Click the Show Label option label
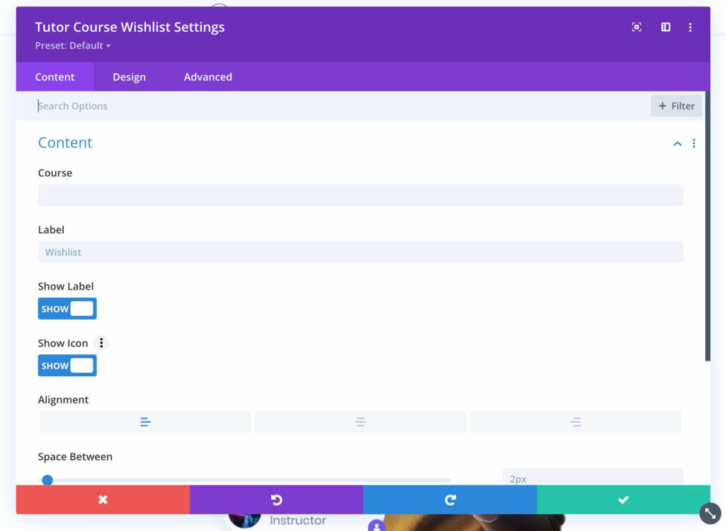 [x=66, y=286]
